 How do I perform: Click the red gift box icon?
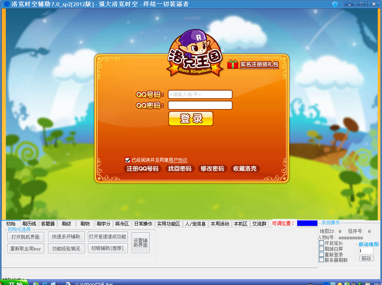(x=233, y=65)
